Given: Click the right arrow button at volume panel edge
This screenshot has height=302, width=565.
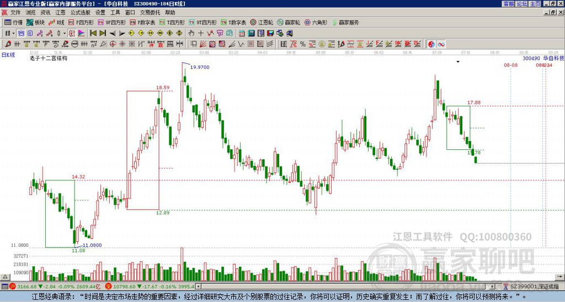Looking at the screenshot, I should (561, 277).
